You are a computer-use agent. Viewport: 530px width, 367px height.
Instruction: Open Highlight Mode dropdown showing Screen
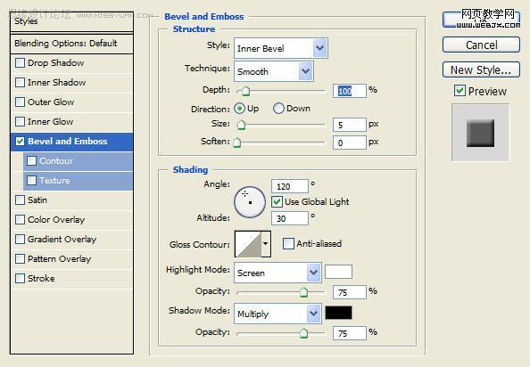click(277, 273)
